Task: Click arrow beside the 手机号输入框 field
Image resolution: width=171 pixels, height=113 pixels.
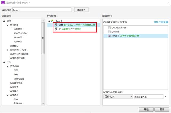Action: (x=165, y=97)
